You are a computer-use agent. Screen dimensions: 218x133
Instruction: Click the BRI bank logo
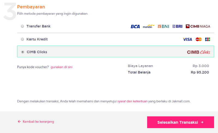[x=177, y=26]
